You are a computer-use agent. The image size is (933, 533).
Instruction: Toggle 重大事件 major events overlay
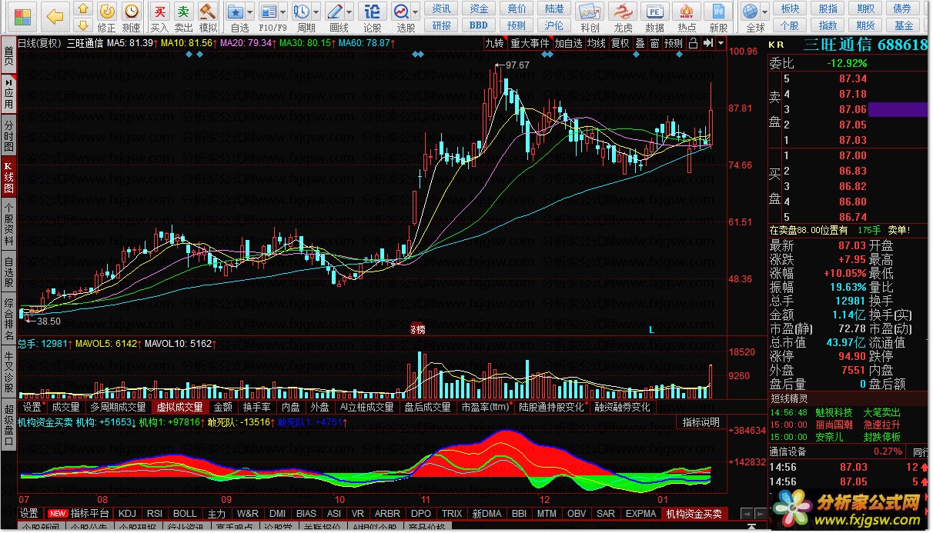point(530,43)
